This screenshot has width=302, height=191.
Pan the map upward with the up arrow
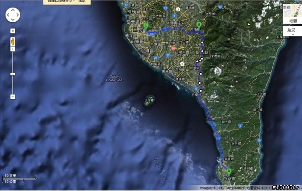click(x=13, y=10)
